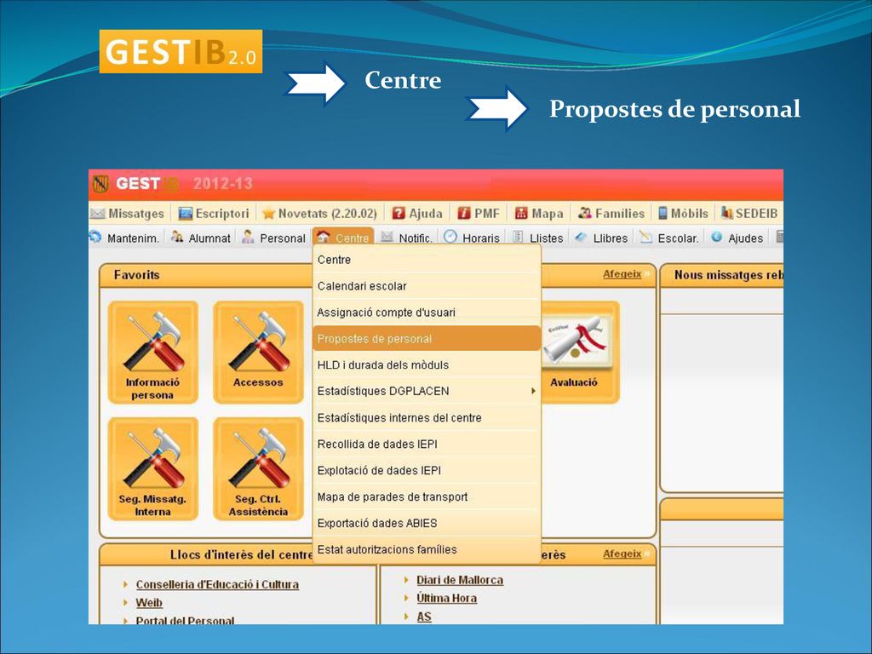
Task: Click the Ajudes globe icon
Action: (x=717, y=238)
